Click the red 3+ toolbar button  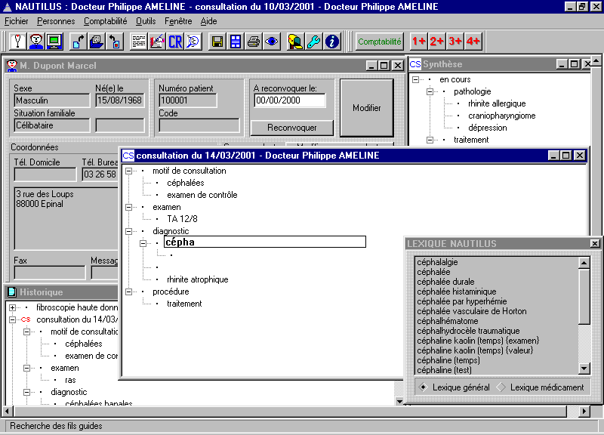[x=455, y=42]
